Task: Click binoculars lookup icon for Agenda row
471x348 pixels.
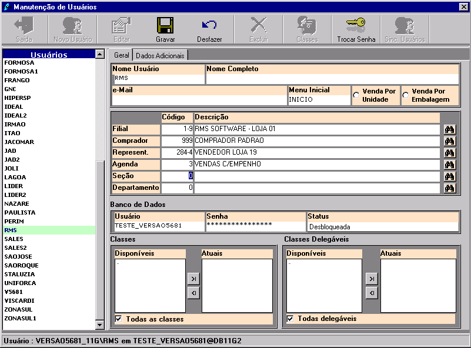Action: point(450,165)
